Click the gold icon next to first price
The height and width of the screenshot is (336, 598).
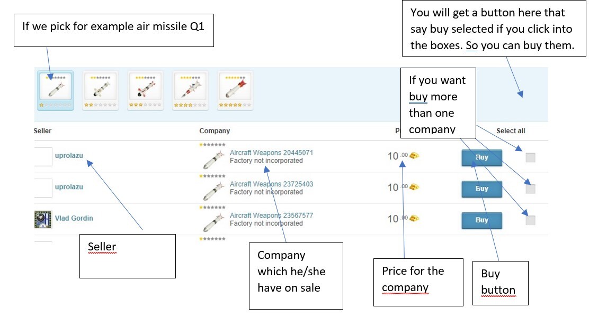[415, 156]
